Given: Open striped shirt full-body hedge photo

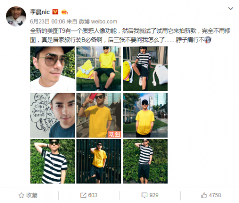Looking at the screenshot, I should pyautogui.click(x=145, y=161).
